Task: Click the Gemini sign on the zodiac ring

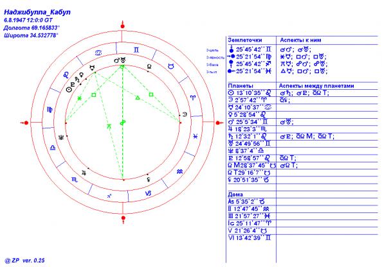Action: pyautogui.click(x=136, y=50)
